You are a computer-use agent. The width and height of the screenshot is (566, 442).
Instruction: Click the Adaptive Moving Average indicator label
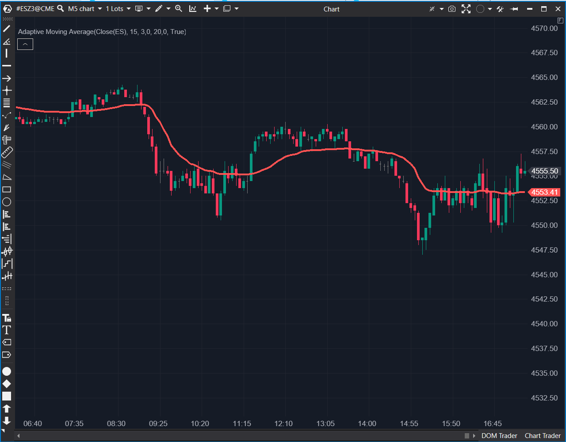point(102,32)
